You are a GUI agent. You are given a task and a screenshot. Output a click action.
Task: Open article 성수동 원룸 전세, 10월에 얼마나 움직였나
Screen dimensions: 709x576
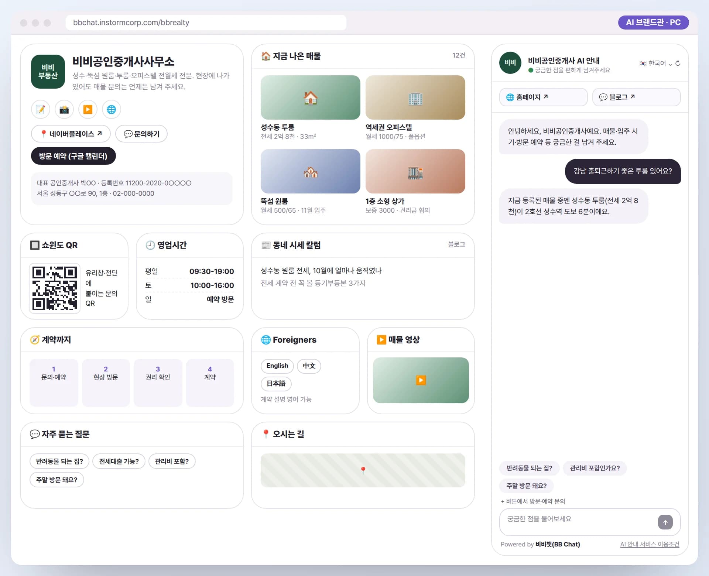pyautogui.click(x=321, y=271)
